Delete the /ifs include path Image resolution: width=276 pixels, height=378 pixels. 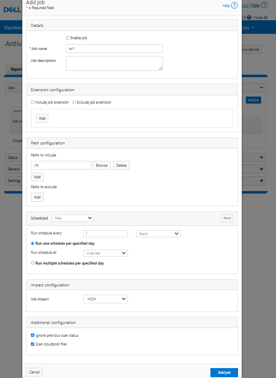point(121,165)
